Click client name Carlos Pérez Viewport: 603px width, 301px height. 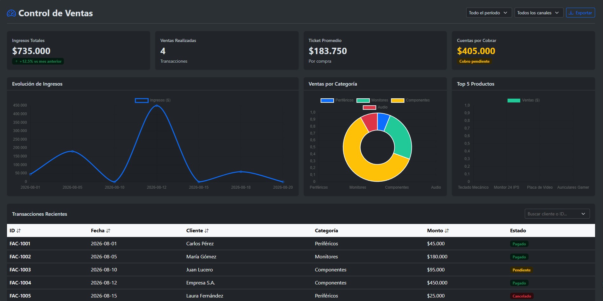click(200, 244)
